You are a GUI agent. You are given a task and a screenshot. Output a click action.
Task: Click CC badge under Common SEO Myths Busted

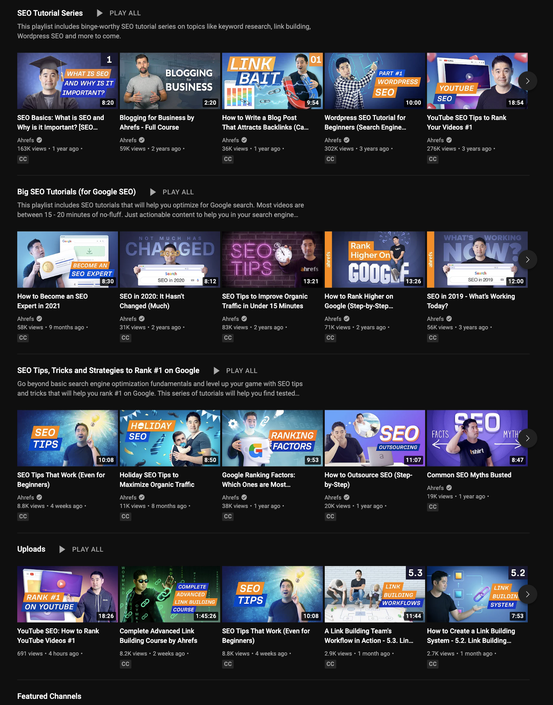(433, 507)
